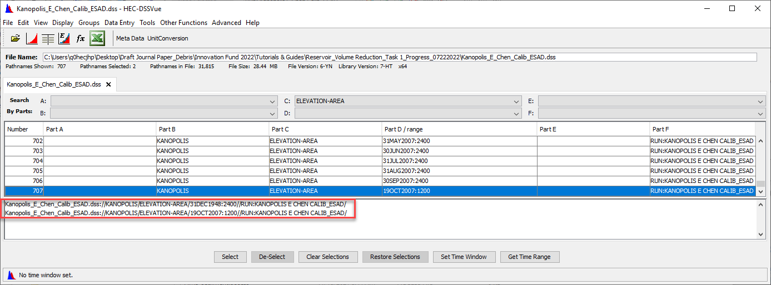Click the open DSS file folder icon
Image resolution: width=771 pixels, height=285 pixels.
16,38
